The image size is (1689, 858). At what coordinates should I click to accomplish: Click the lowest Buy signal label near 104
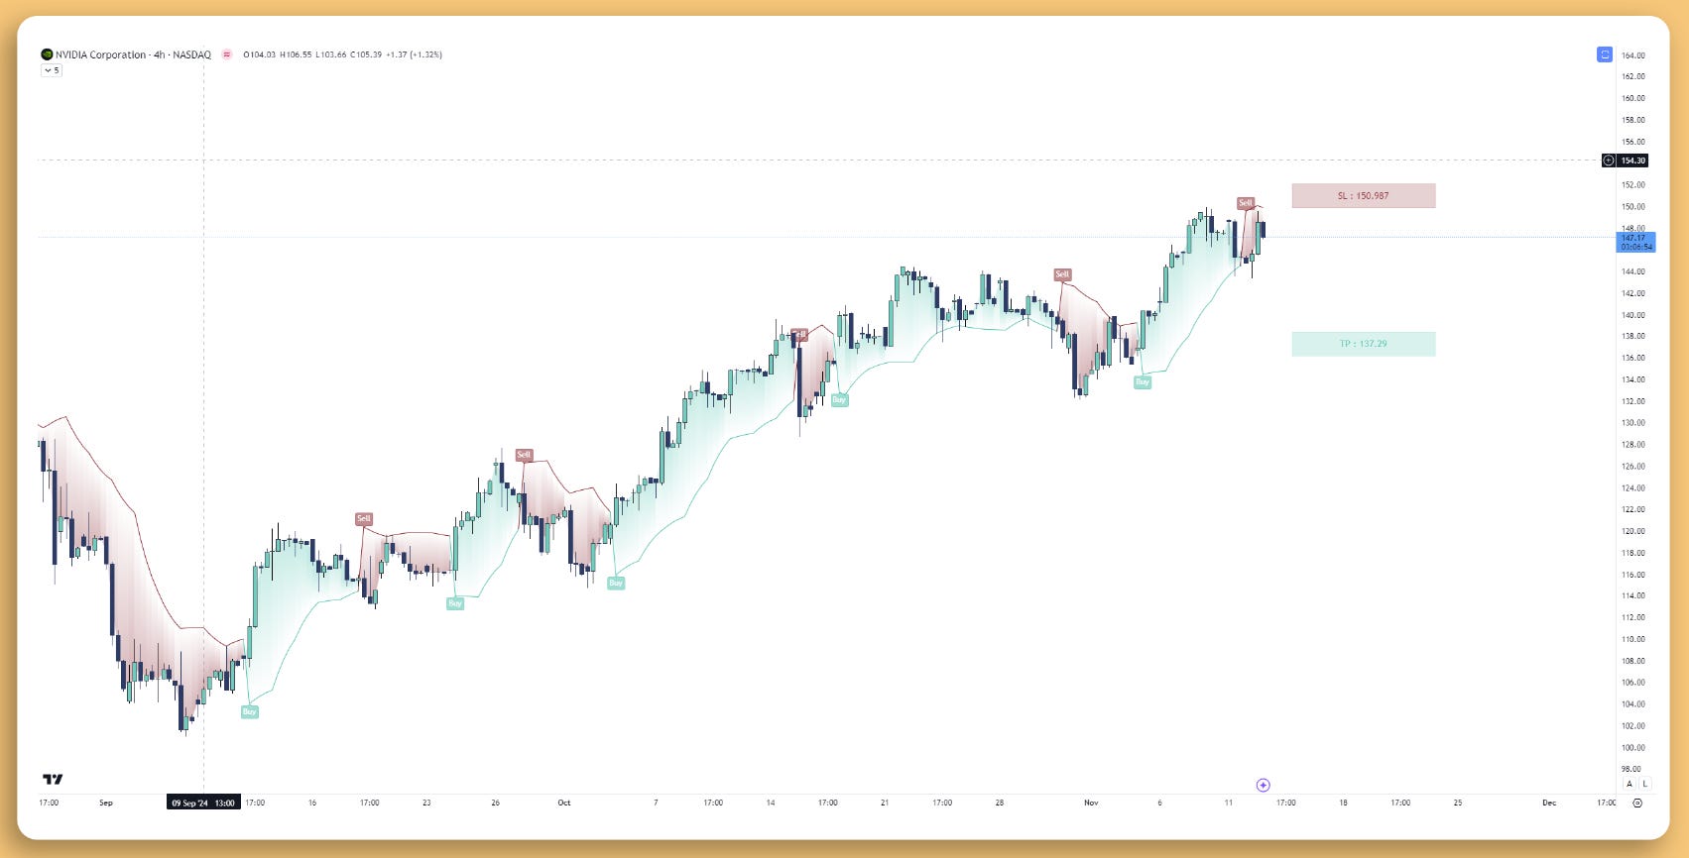249,711
